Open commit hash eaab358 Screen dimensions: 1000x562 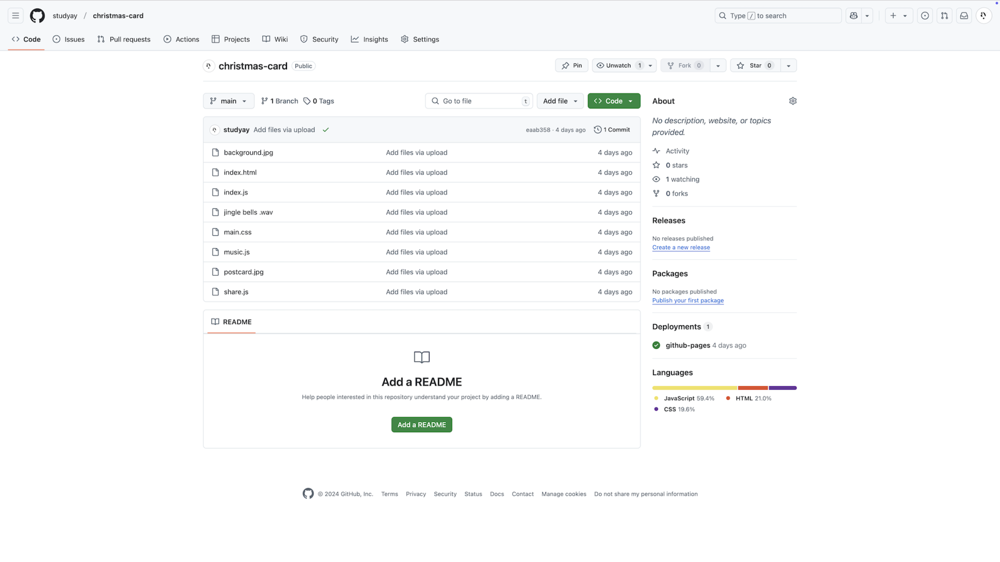(x=538, y=130)
